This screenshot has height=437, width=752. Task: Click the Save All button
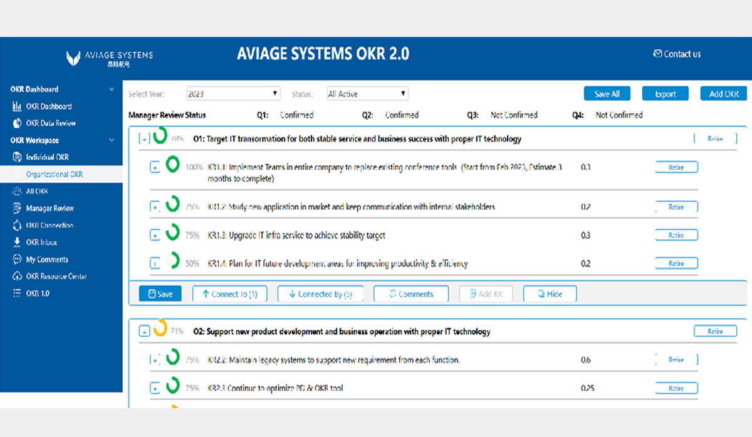pos(606,94)
